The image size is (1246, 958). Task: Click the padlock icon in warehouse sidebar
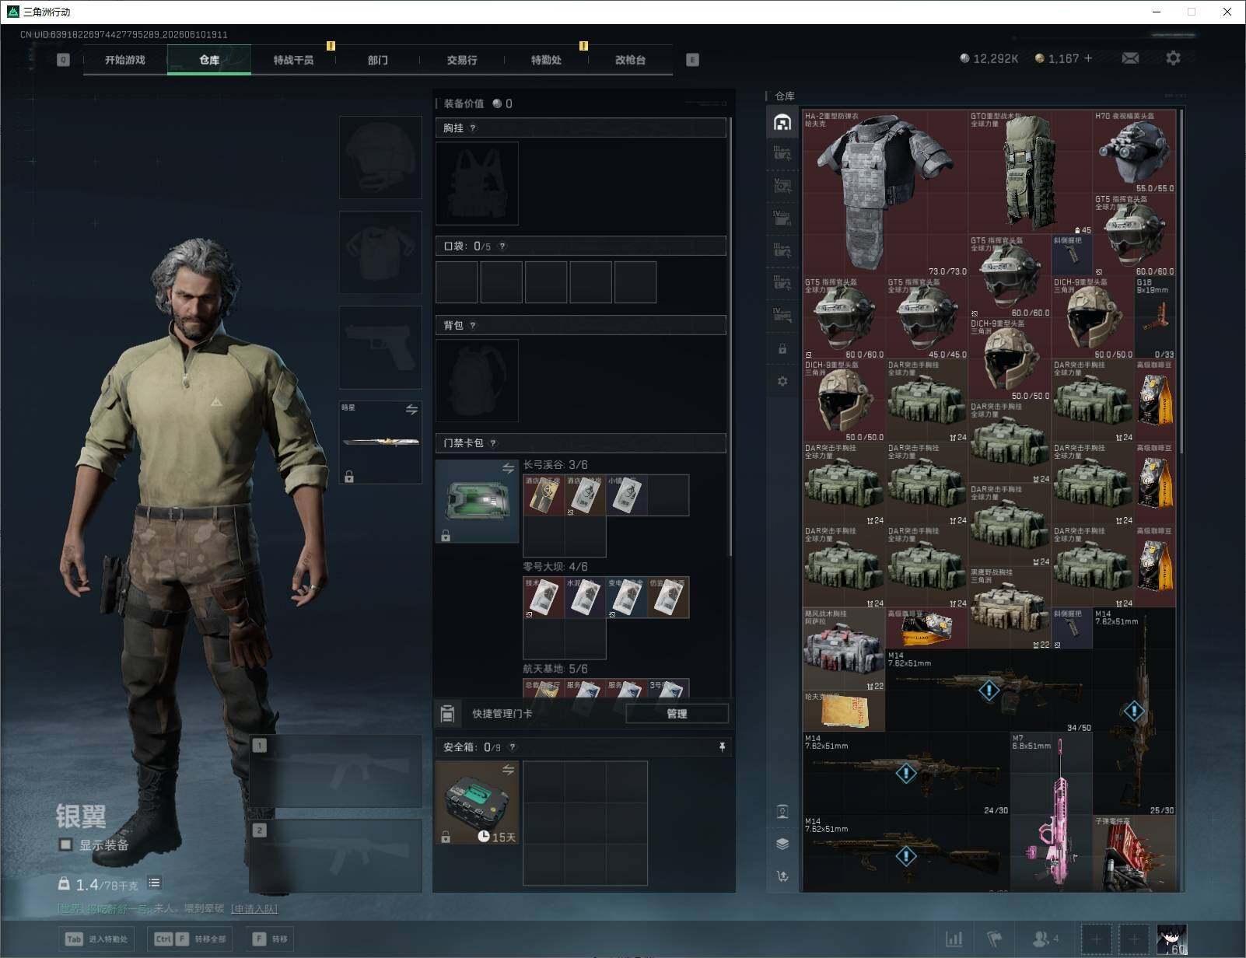click(782, 349)
